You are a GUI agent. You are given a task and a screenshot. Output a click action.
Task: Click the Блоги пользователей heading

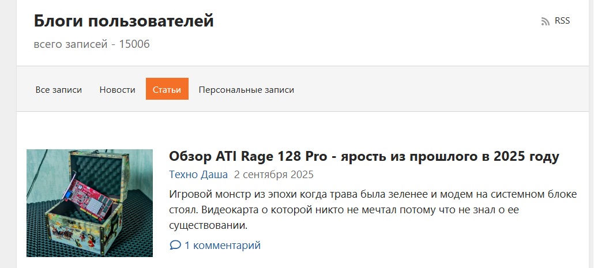click(124, 21)
